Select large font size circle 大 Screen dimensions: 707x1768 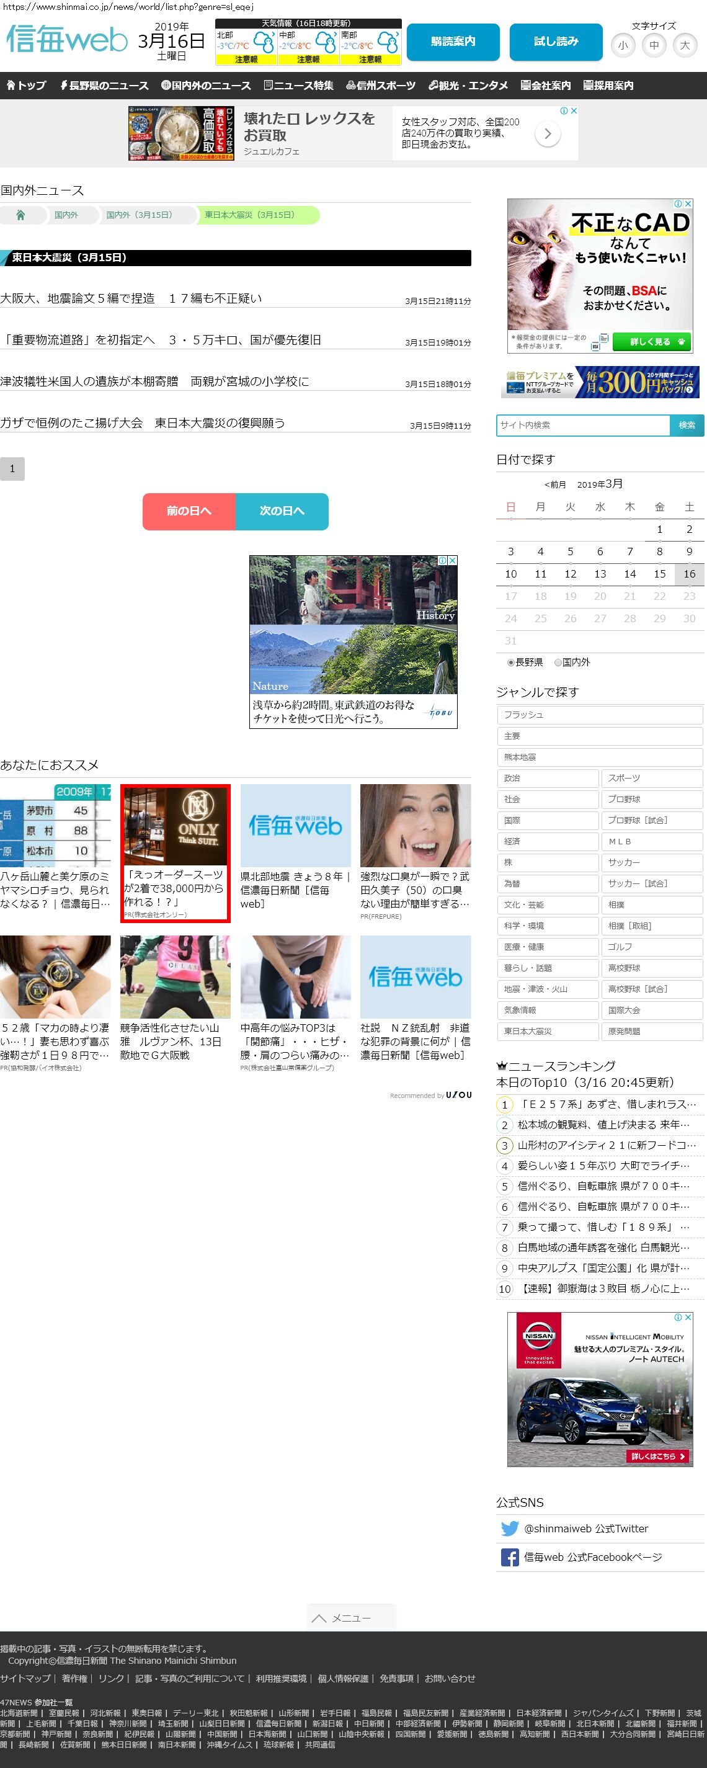pos(684,45)
